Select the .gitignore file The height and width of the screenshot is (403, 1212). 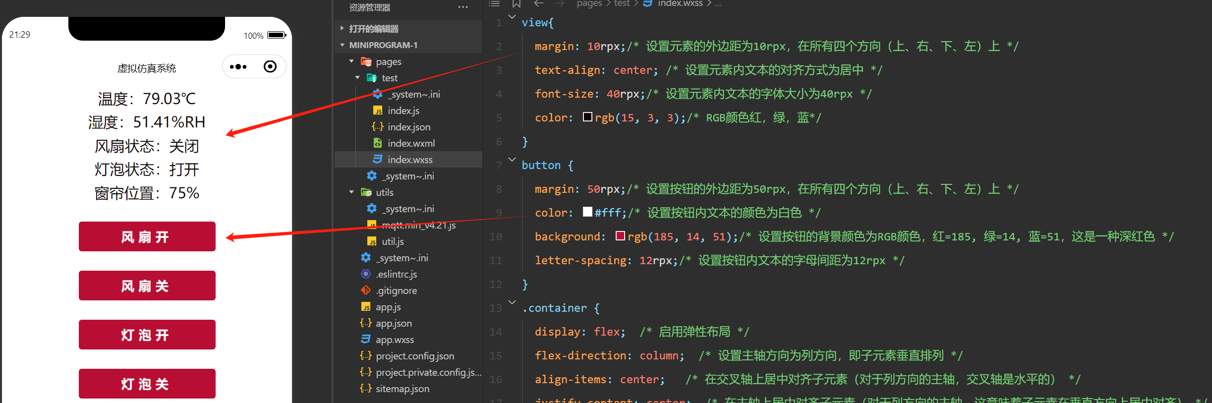396,290
